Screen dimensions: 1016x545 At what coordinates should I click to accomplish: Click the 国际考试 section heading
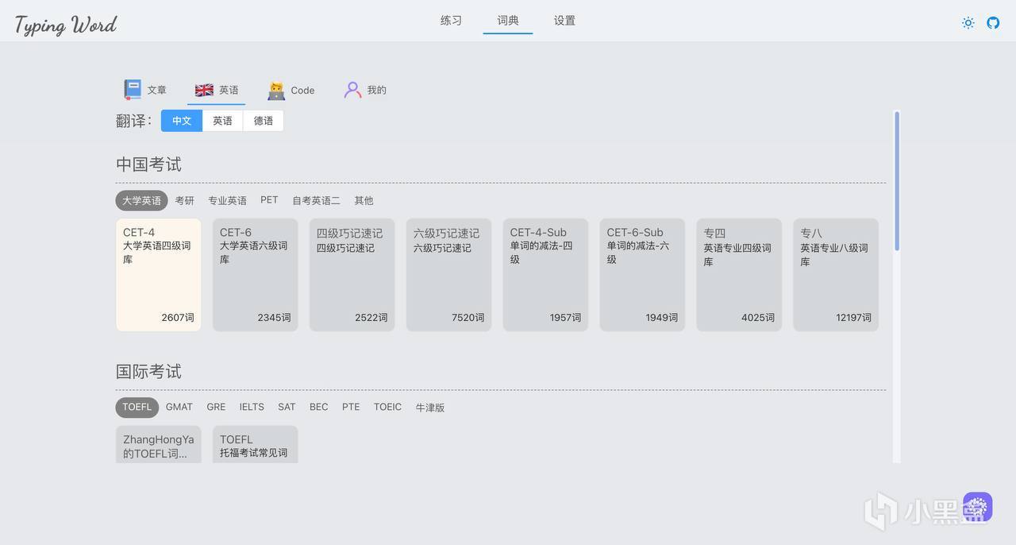point(148,372)
